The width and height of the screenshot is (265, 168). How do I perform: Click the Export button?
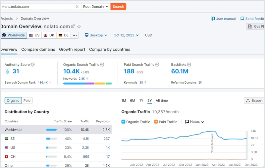pos(254,101)
